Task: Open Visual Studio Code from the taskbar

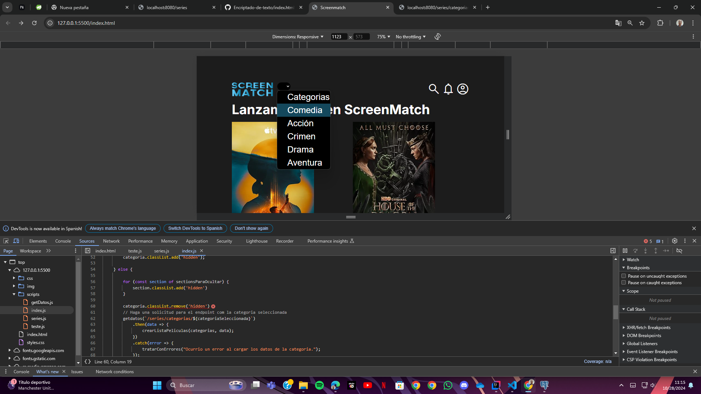Action: tap(512, 385)
